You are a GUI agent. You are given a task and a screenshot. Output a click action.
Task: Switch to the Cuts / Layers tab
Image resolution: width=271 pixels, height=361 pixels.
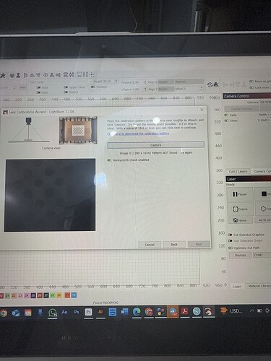coord(238,171)
